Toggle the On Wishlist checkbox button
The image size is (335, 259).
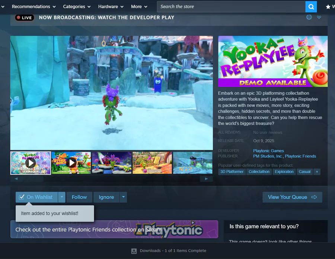click(x=36, y=197)
